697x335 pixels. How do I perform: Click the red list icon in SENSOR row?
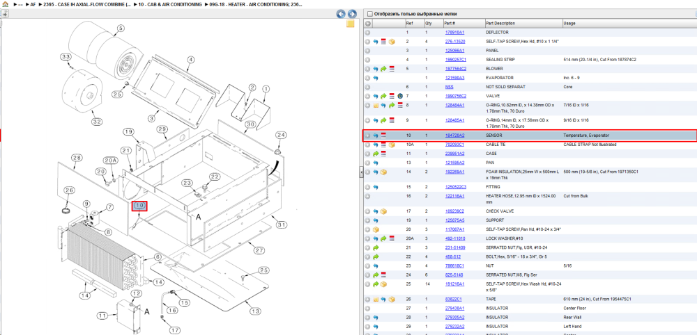tap(383, 135)
